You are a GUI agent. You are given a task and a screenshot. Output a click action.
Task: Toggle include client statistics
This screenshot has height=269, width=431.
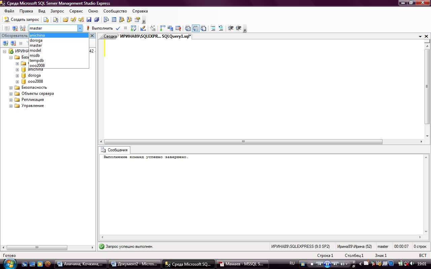pyautogui.click(x=170, y=28)
